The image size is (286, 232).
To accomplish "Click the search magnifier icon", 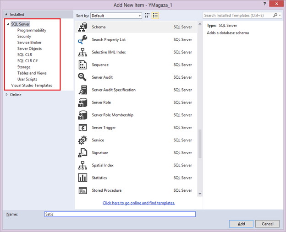I will point(275,15).
